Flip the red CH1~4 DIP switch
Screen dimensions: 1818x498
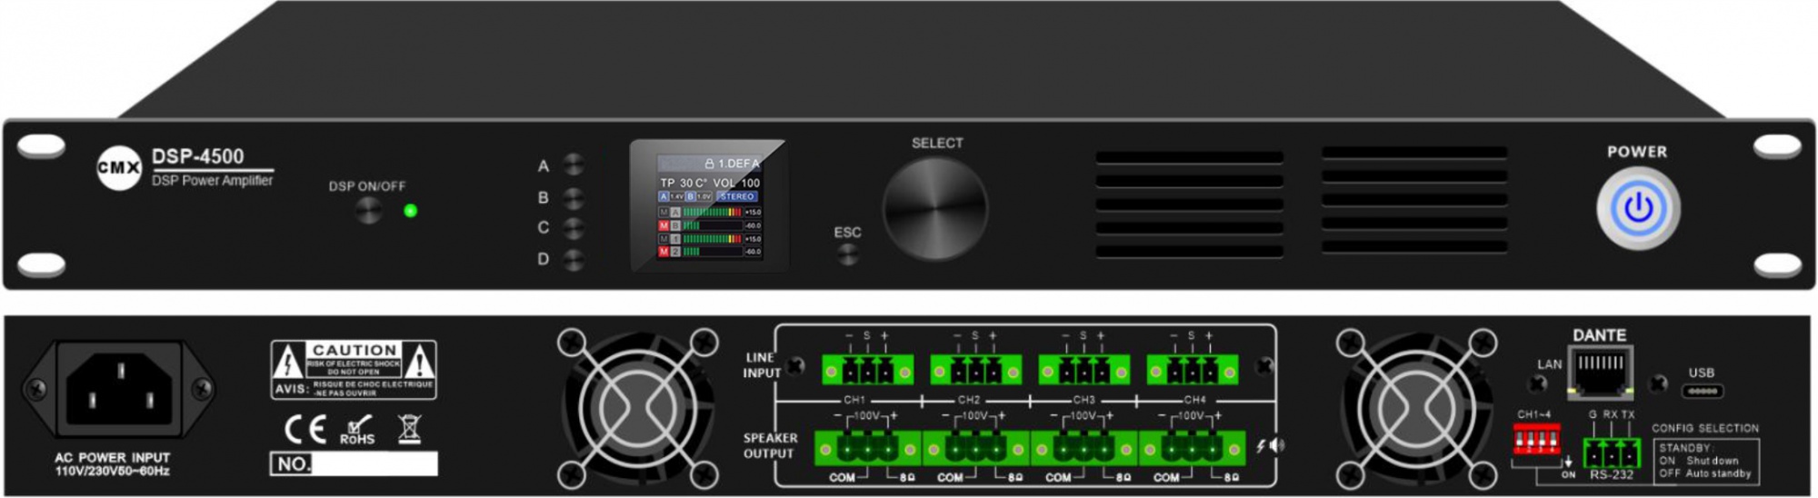point(1536,440)
